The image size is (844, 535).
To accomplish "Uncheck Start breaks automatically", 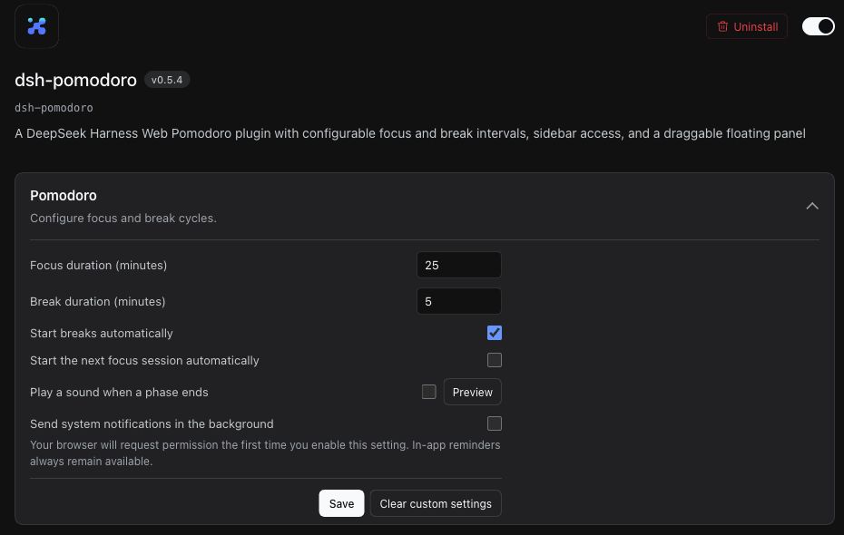I will pyautogui.click(x=494, y=333).
